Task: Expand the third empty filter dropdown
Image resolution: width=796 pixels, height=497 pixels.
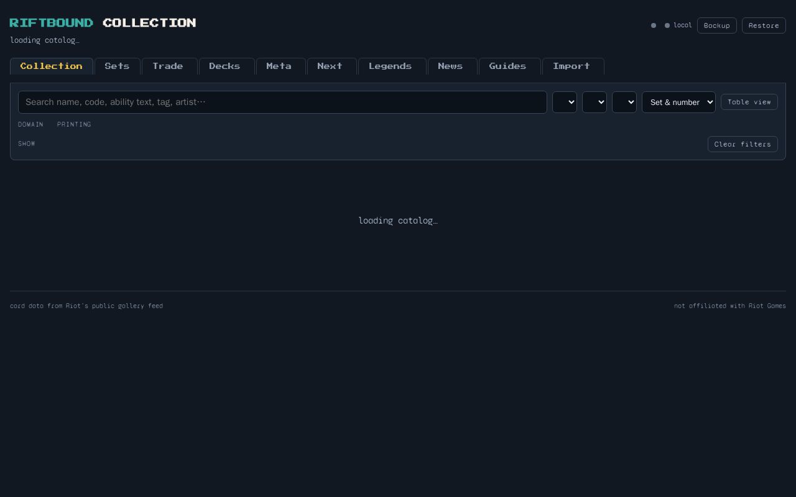Action: tap(624, 103)
